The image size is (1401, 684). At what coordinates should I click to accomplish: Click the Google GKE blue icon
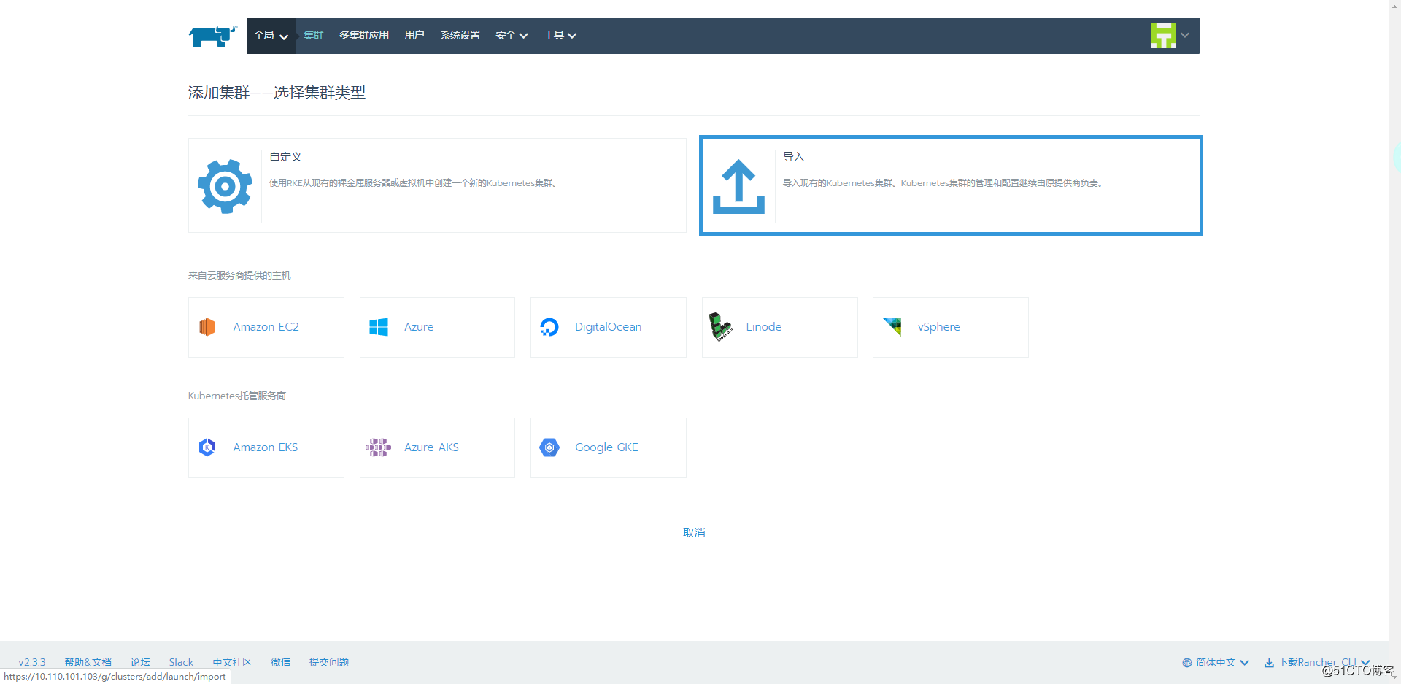click(x=549, y=447)
